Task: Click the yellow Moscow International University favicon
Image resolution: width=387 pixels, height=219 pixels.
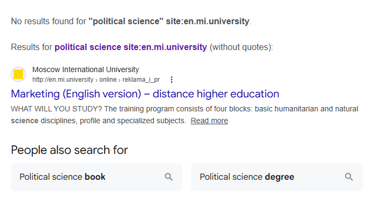Action: 18,74
